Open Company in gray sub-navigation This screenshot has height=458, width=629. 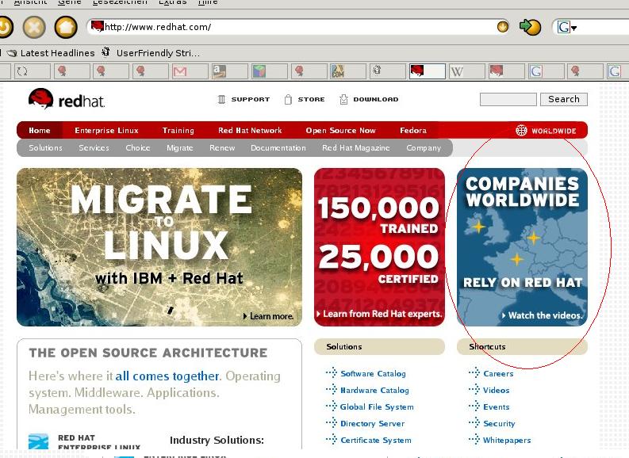(424, 148)
